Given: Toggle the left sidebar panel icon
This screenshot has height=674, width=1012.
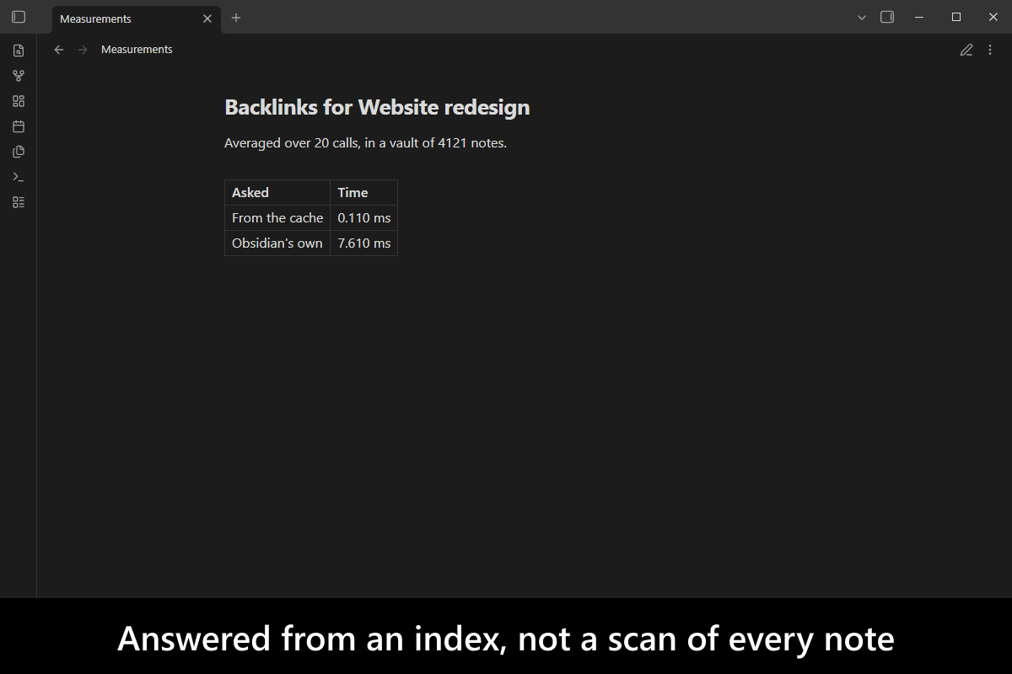Looking at the screenshot, I should coord(19,17).
